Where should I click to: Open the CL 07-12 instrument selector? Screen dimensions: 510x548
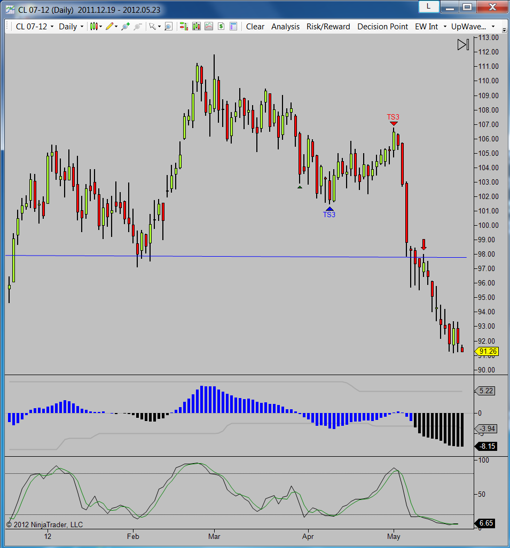point(35,27)
